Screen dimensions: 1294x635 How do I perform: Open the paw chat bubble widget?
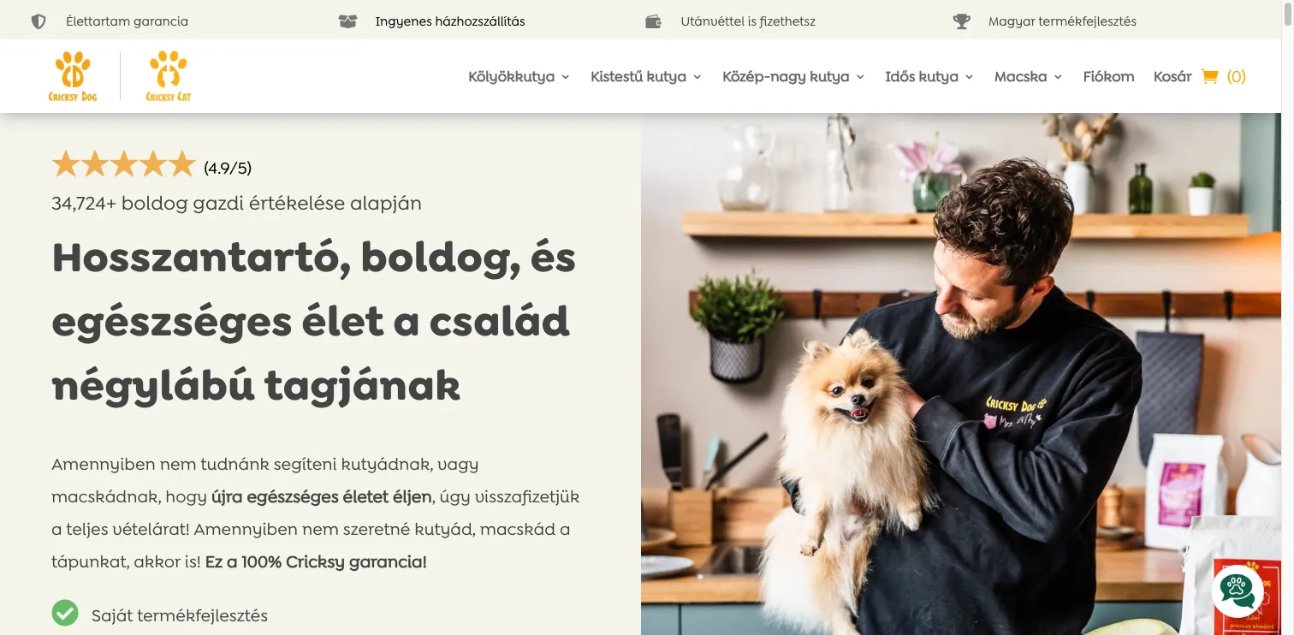coord(1238,591)
